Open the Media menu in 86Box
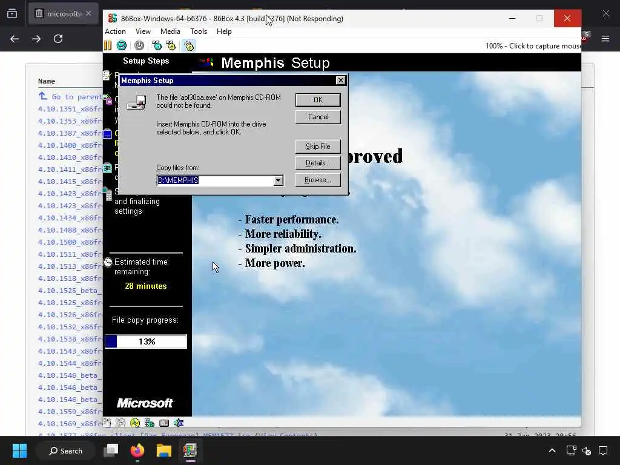Image resolution: width=620 pixels, height=465 pixels. [x=170, y=31]
